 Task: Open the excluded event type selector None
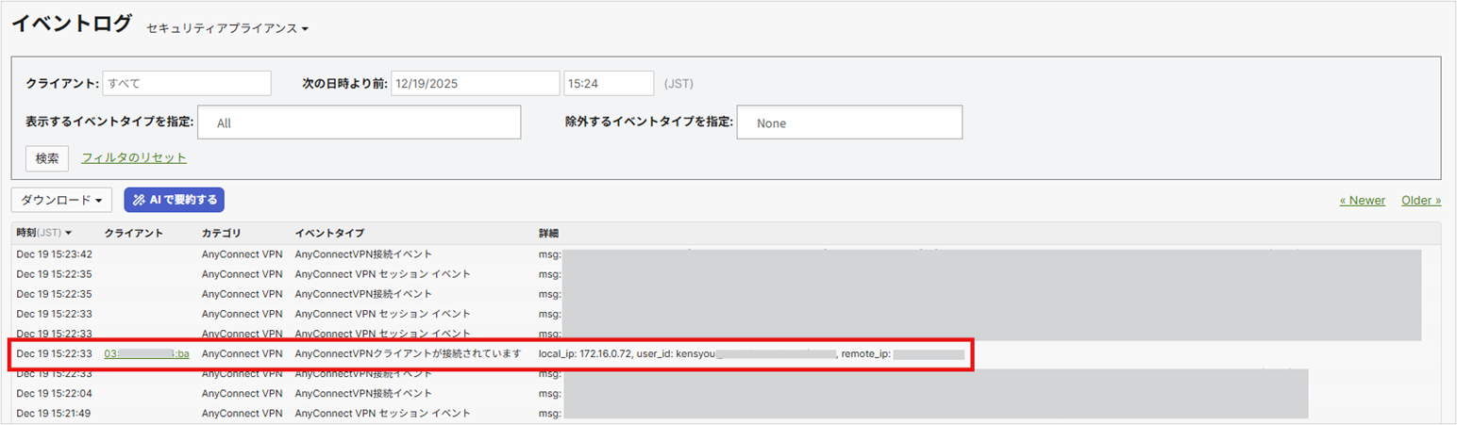coord(849,123)
